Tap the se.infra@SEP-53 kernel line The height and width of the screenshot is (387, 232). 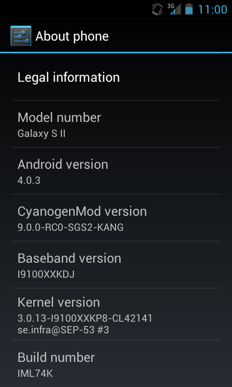pyautogui.click(x=63, y=330)
